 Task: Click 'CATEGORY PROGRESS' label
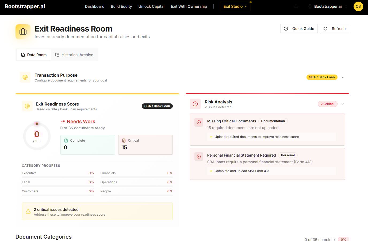(41, 166)
